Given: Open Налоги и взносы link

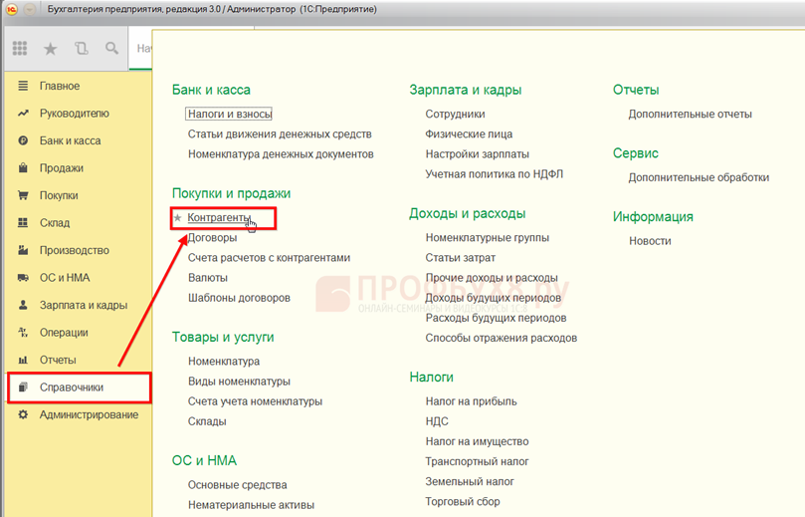Looking at the screenshot, I should (229, 114).
